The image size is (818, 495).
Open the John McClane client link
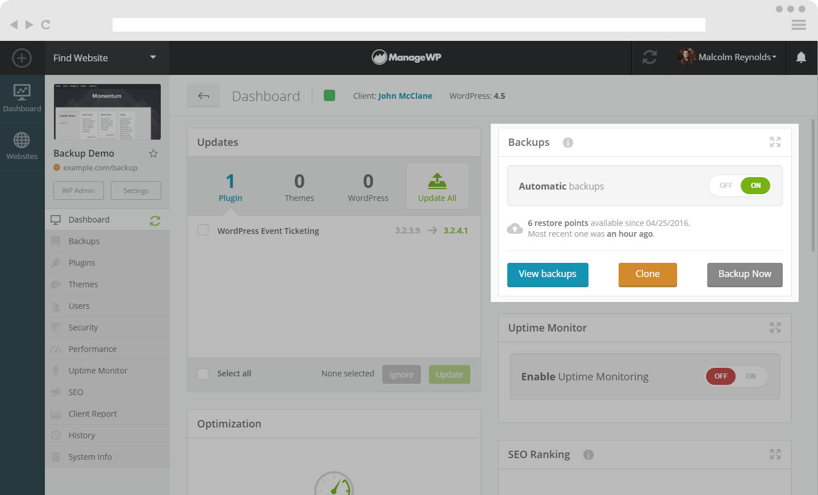(405, 96)
